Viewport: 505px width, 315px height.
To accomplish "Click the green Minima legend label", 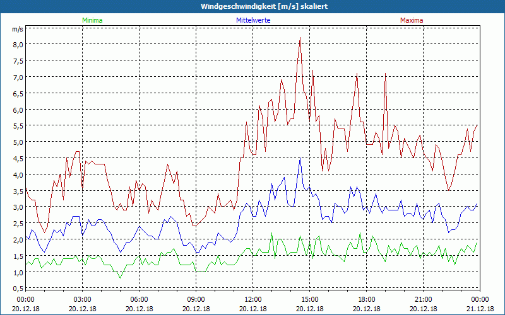I will 92,20.
